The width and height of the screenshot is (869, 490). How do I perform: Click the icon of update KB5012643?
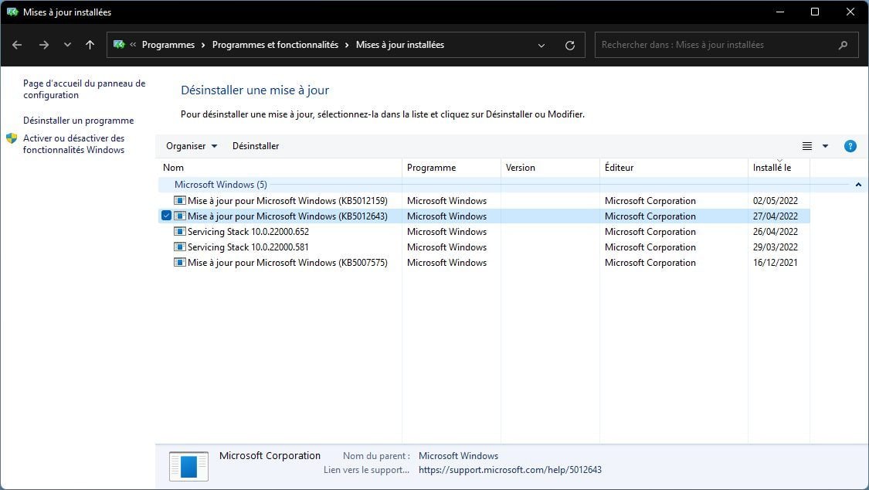[x=179, y=216]
